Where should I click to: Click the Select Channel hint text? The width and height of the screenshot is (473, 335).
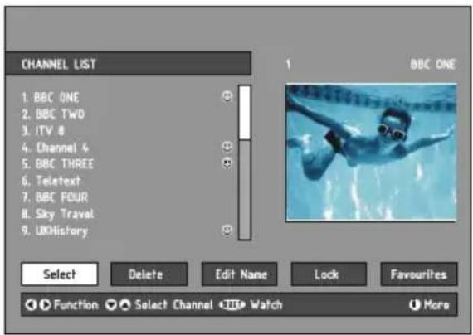click(x=173, y=305)
